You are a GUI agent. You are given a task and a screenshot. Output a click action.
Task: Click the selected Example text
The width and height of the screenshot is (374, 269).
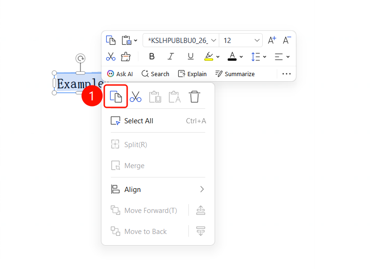[80, 84]
